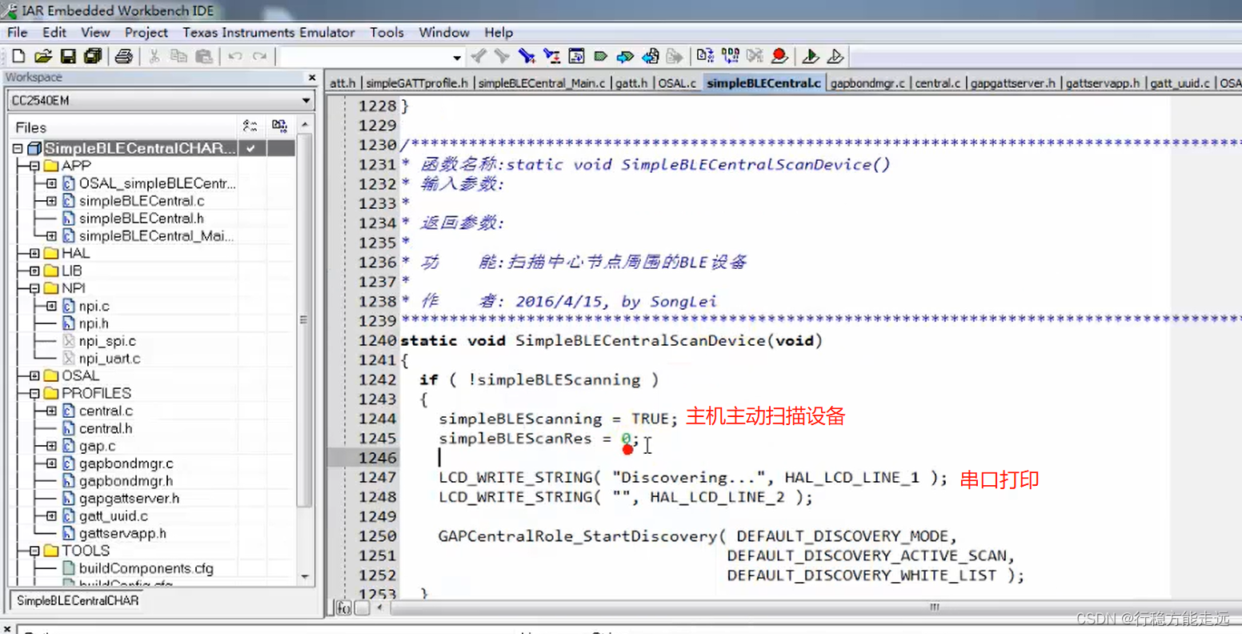Click the Replace toolbar icon
The width and height of the screenshot is (1242, 634).
point(551,56)
